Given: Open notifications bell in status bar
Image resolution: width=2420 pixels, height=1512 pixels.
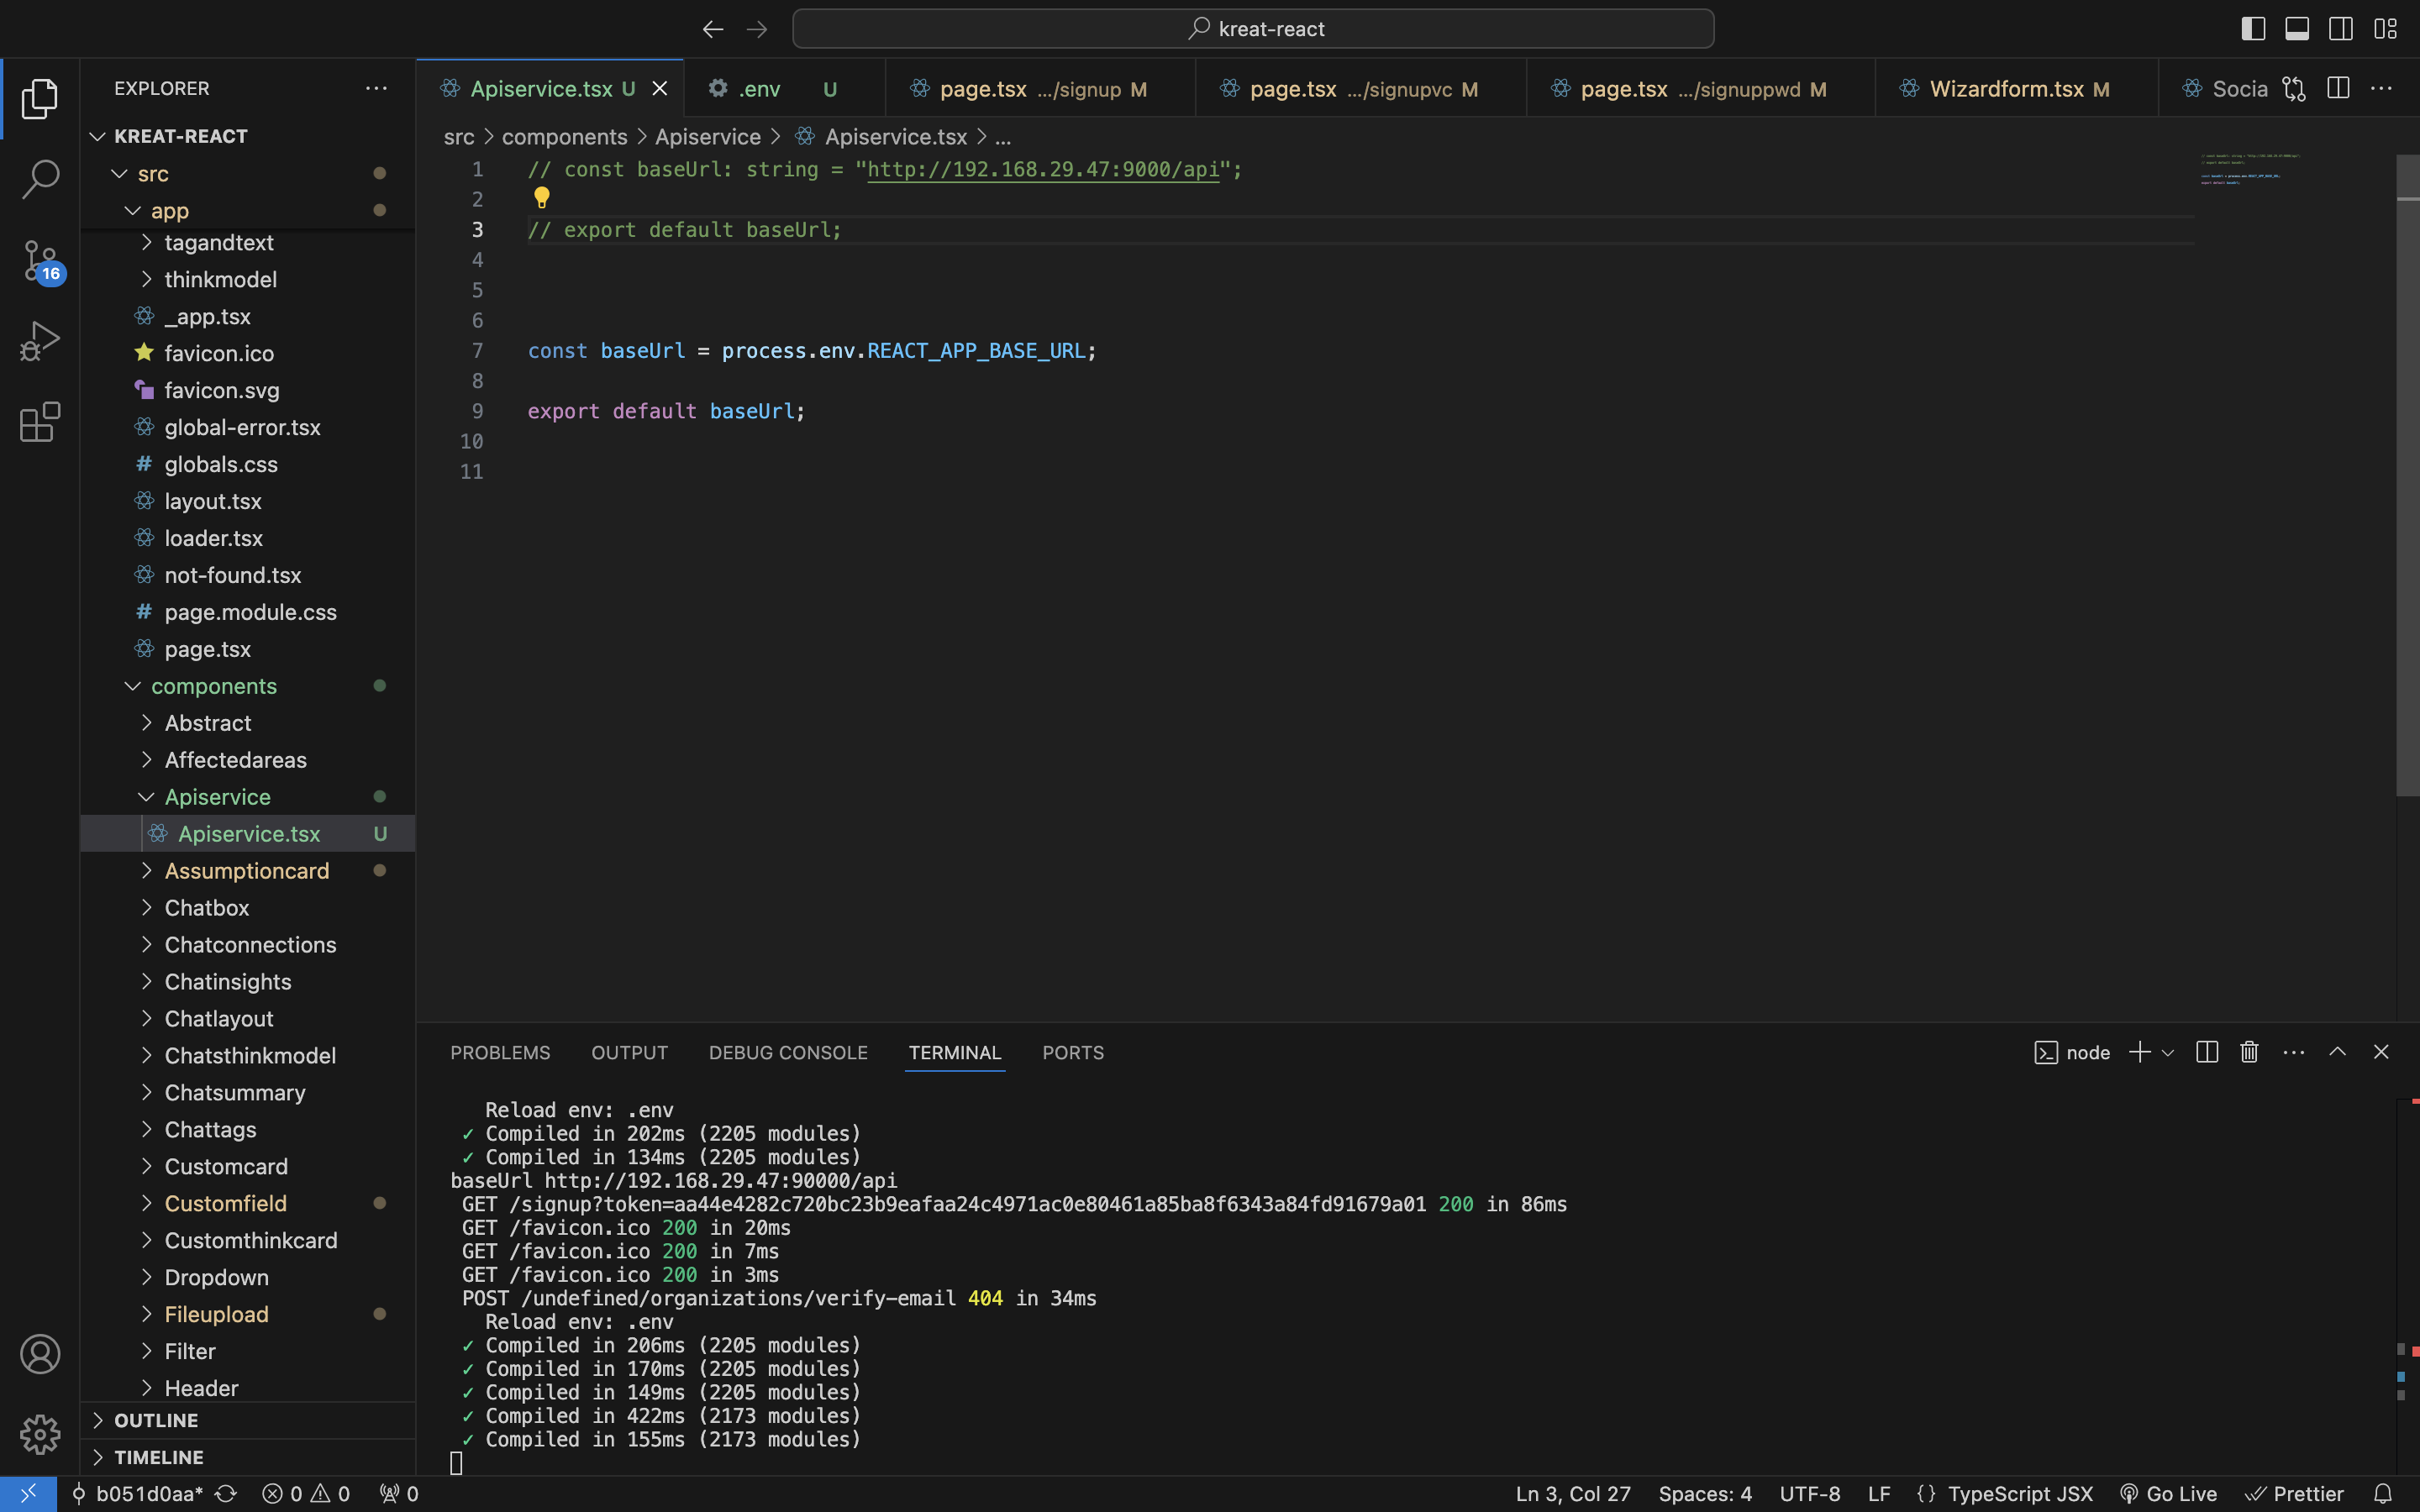Looking at the screenshot, I should pyautogui.click(x=2383, y=1494).
